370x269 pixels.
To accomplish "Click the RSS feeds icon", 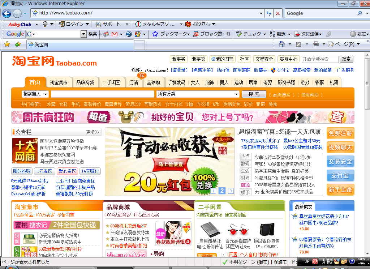I will (298, 44).
